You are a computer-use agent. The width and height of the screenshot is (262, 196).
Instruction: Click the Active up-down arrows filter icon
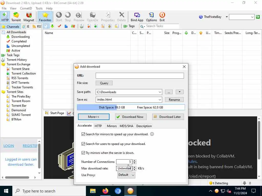coord(73,26)
